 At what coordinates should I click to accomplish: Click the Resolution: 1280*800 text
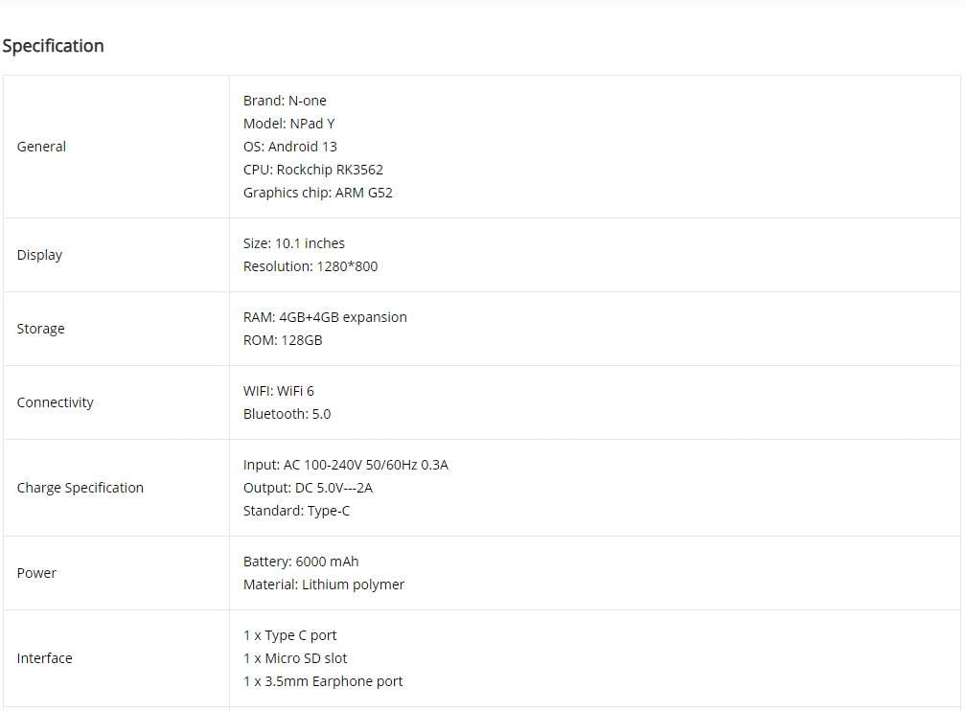(310, 266)
